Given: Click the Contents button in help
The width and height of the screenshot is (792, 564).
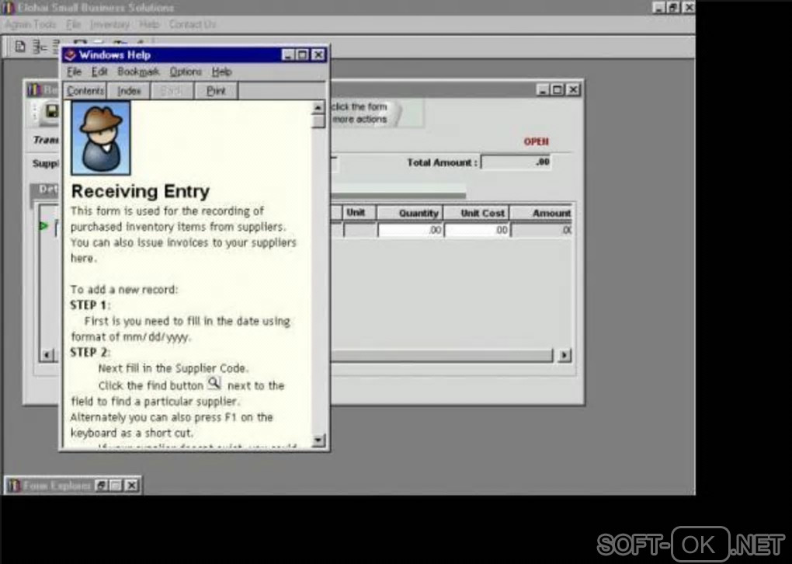Looking at the screenshot, I should (85, 91).
